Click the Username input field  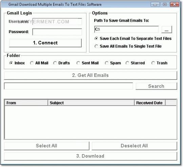(57, 22)
